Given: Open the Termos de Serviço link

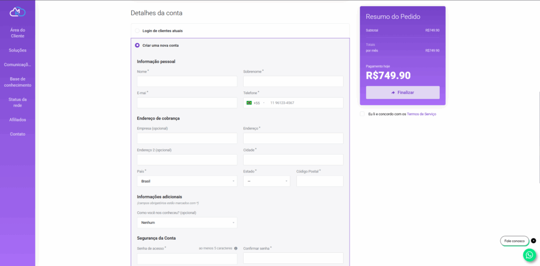Looking at the screenshot, I should pyautogui.click(x=421, y=114).
